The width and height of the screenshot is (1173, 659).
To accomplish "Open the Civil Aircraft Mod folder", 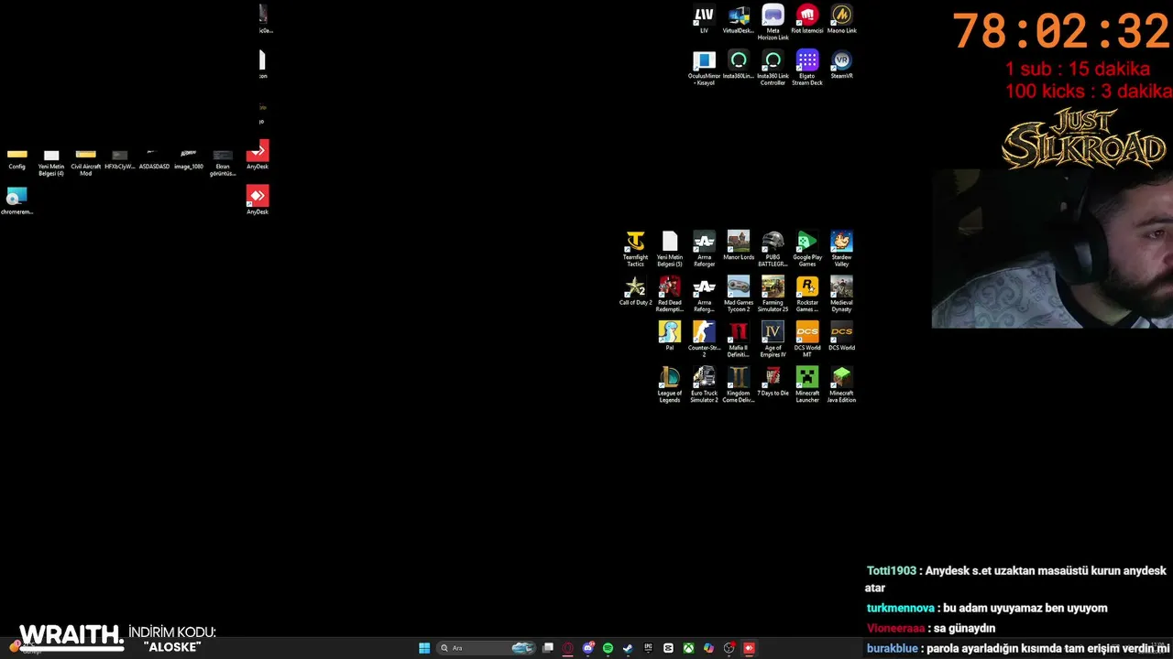I will (85, 162).
